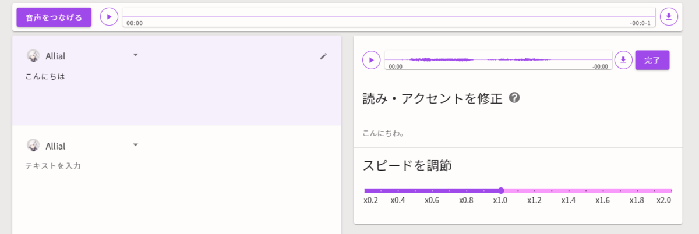Click the pencil edit icon on こんにちは row
The width and height of the screenshot is (699, 234).
[324, 56]
